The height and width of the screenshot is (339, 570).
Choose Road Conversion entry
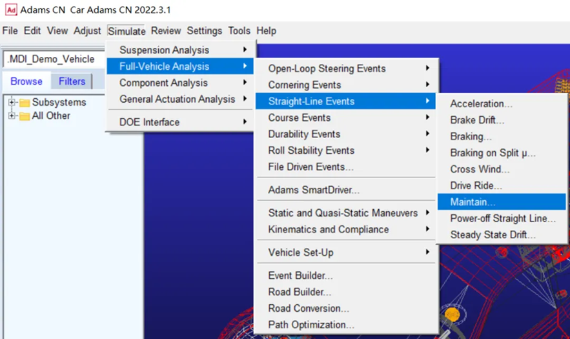(x=346, y=308)
